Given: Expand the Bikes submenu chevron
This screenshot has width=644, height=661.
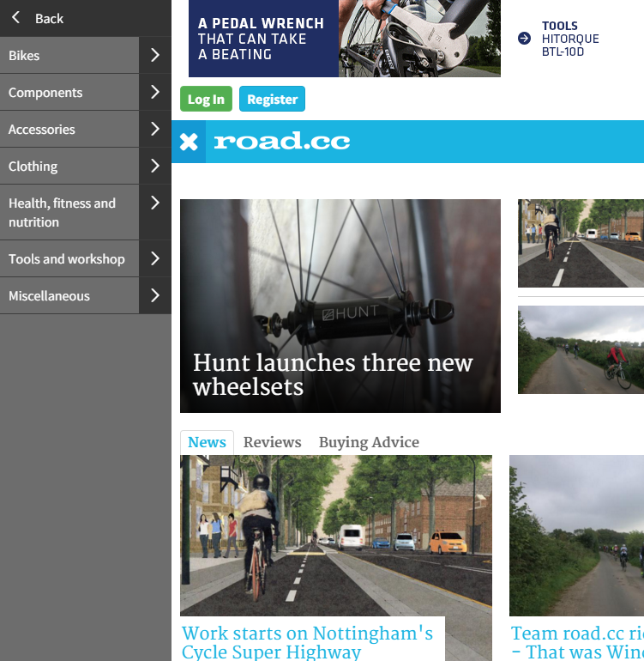Looking at the screenshot, I should click(155, 55).
